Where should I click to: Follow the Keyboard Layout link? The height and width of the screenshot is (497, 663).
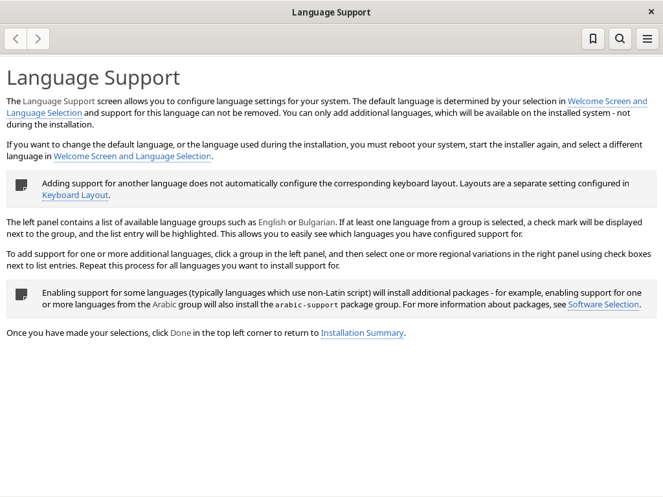click(x=75, y=195)
